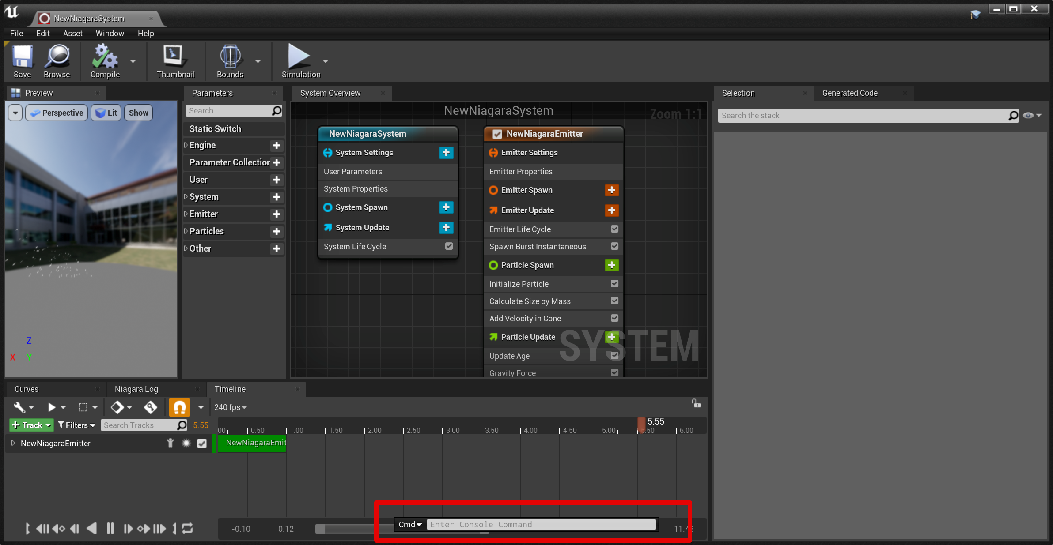Open the Window menu
This screenshot has height=545, width=1053.
pyautogui.click(x=110, y=34)
